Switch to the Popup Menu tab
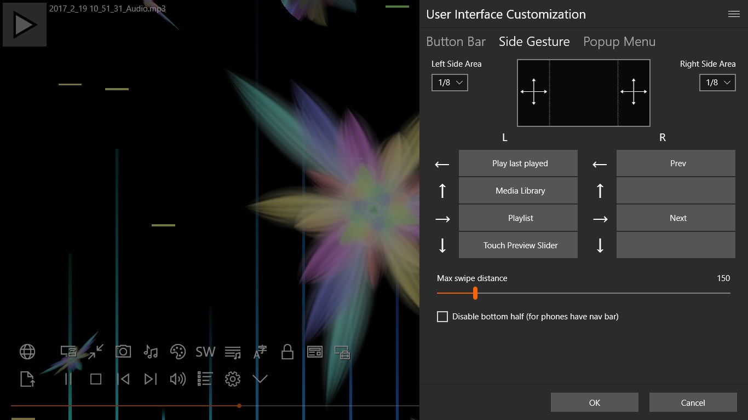The width and height of the screenshot is (748, 420). click(x=619, y=42)
